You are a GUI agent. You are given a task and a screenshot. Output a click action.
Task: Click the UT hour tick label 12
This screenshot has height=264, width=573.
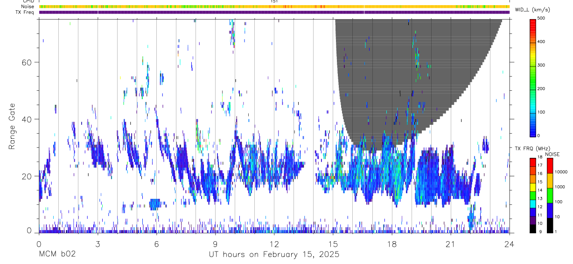[x=274, y=244]
